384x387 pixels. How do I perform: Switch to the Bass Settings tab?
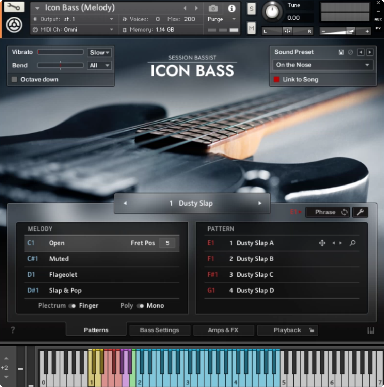tap(159, 330)
